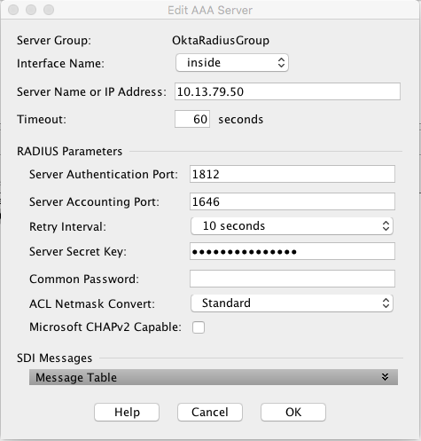The image size is (421, 441).
Task: Close the Edit AAA Server window
Action: (x=13, y=10)
